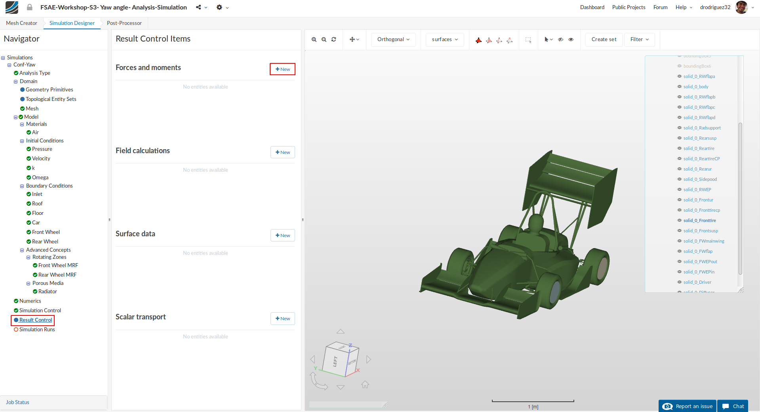This screenshot has width=760, height=412.
Task: Click the zoom in magnifier icon
Action: coord(314,40)
